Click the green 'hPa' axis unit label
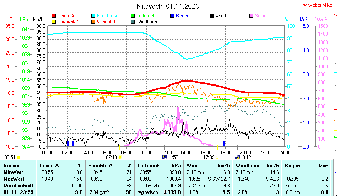The height and width of the screenshot is (196, 337). [x=24, y=20]
